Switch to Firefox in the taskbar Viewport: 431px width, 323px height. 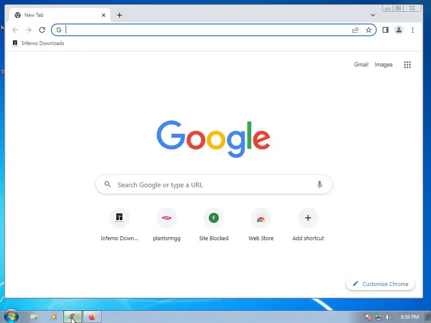click(92, 317)
